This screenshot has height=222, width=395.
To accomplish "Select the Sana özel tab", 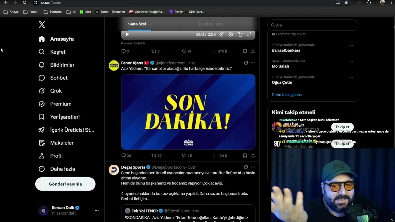I will click(137, 24).
